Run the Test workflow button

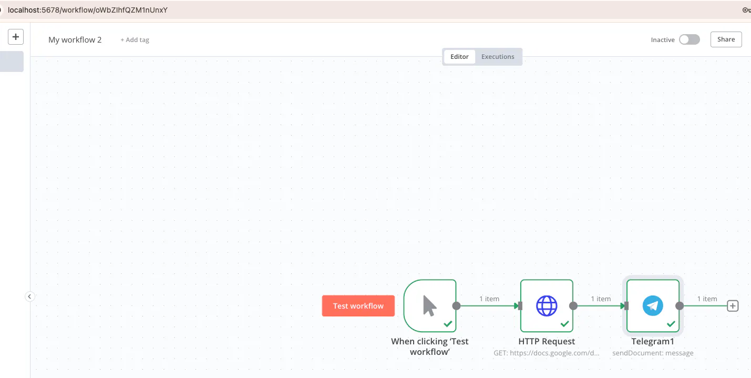point(358,306)
